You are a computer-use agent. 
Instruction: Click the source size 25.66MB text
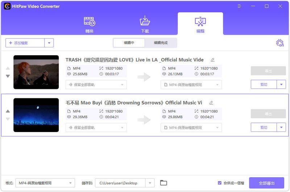click(80, 74)
